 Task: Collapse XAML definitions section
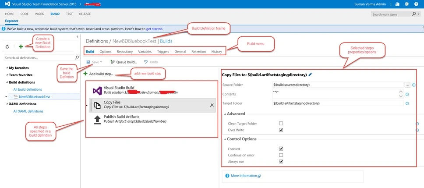[x=7, y=104]
